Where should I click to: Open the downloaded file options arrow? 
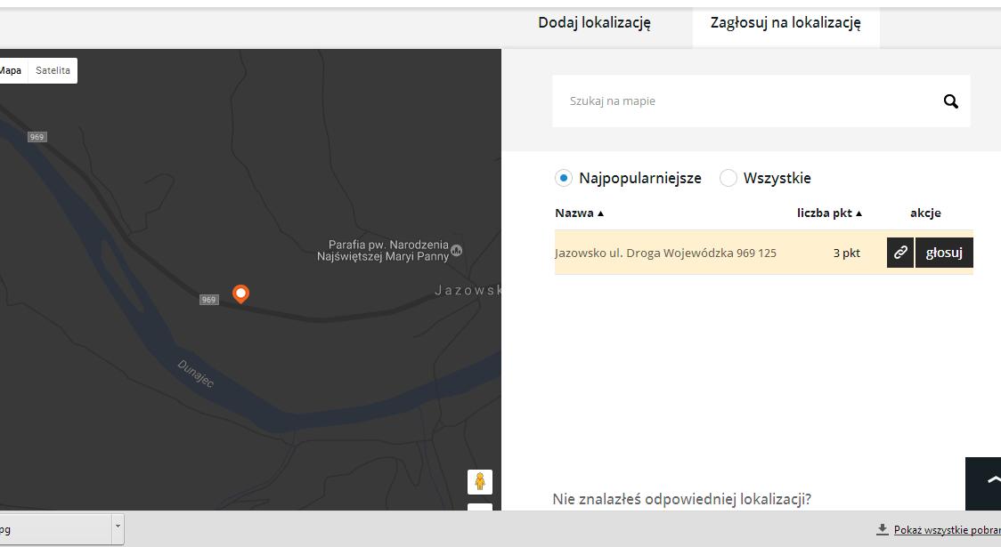pos(117,528)
